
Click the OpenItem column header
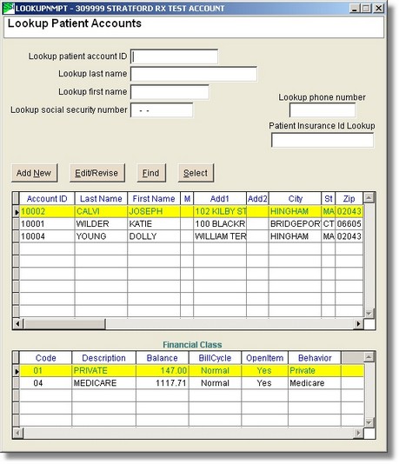point(264,358)
